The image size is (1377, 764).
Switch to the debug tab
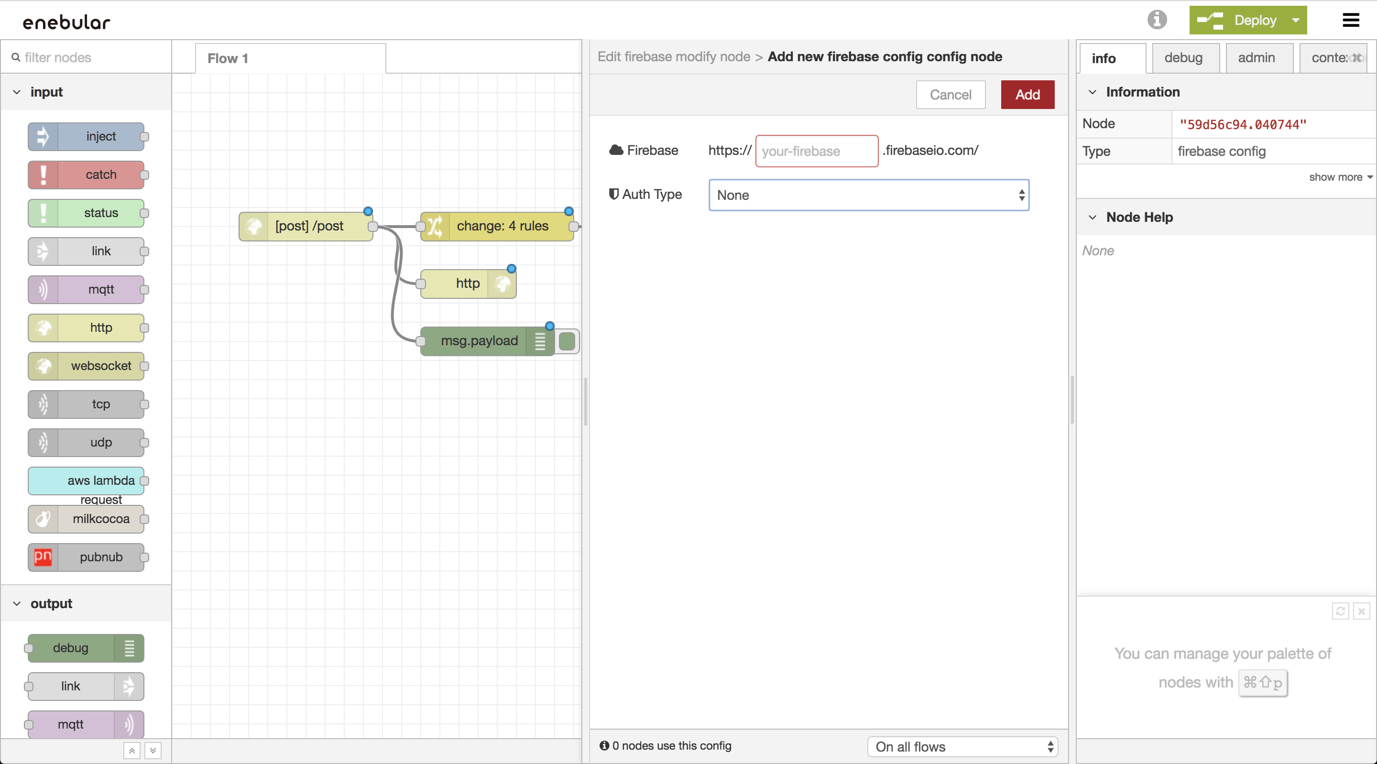[x=1185, y=58]
